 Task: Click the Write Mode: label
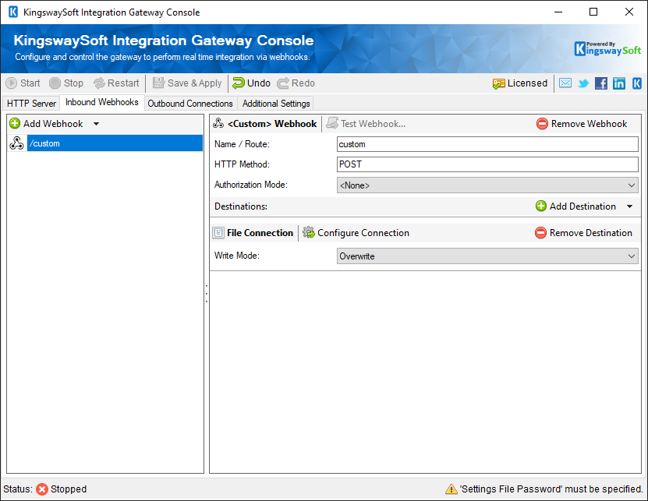tap(237, 256)
